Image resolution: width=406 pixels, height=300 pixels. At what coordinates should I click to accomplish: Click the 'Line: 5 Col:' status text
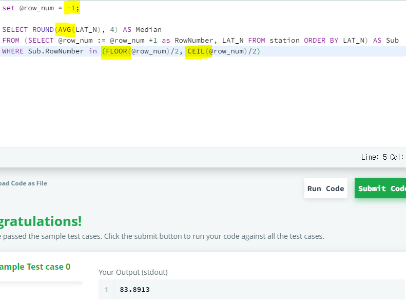pos(383,157)
